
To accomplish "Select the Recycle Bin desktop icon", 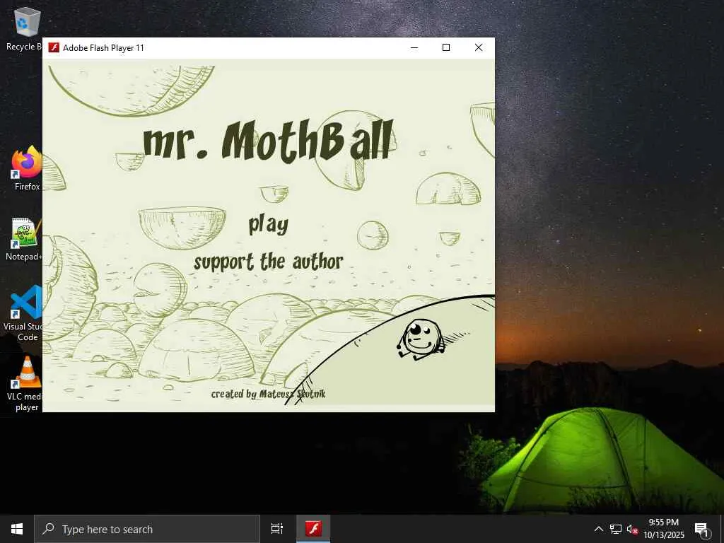I will pos(24,28).
